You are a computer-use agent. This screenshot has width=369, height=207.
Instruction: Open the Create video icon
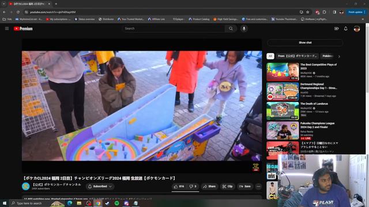coord(336,29)
